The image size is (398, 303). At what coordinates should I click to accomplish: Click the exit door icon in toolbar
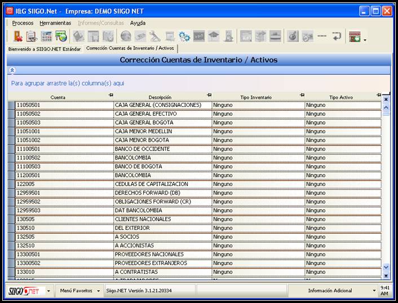[x=17, y=37]
